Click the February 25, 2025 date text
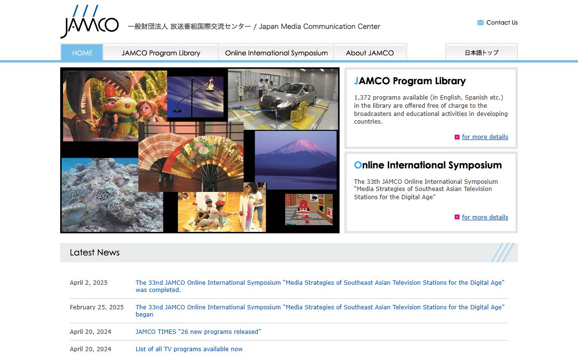 (97, 307)
